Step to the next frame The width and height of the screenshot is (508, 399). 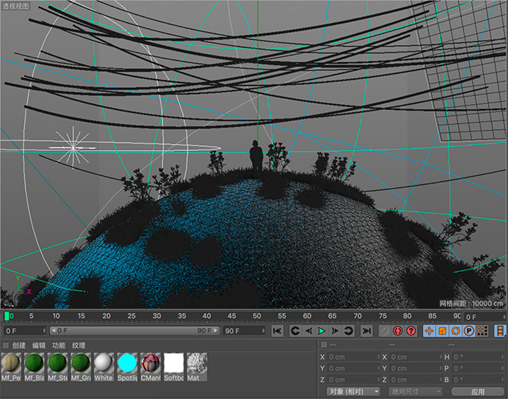pyautogui.click(x=335, y=331)
